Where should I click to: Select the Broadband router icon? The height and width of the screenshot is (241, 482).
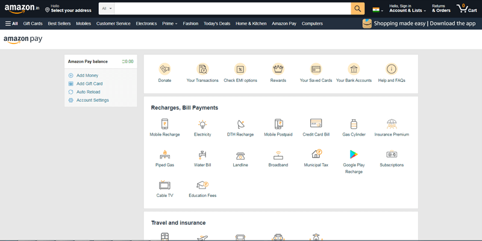point(278,155)
